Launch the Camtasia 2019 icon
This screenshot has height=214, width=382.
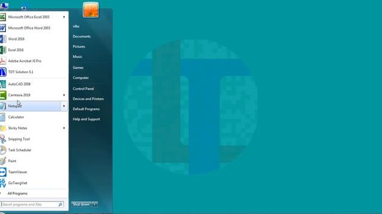pos(2,95)
